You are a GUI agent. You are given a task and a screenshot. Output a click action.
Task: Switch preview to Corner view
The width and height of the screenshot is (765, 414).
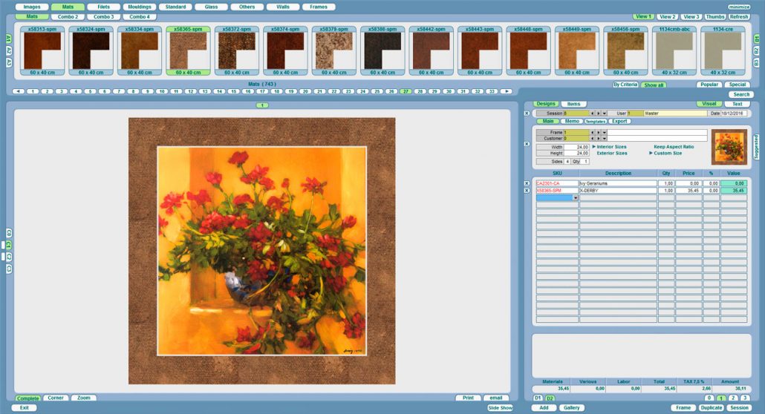pyautogui.click(x=56, y=398)
